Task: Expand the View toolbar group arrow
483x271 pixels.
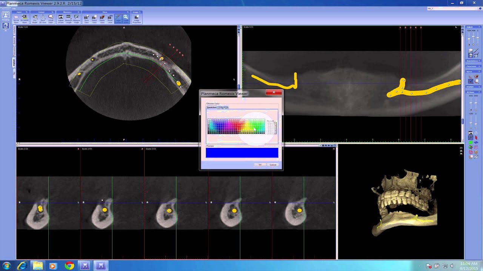Action: [128, 12]
